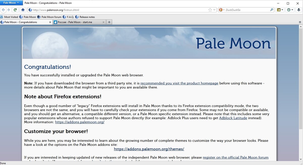Close the Россия start.me tab
Image resolution: width=303 pixels, height=165 pixels.
[x=103, y=22]
